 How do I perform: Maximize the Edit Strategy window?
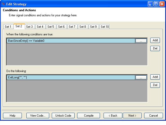156,4
